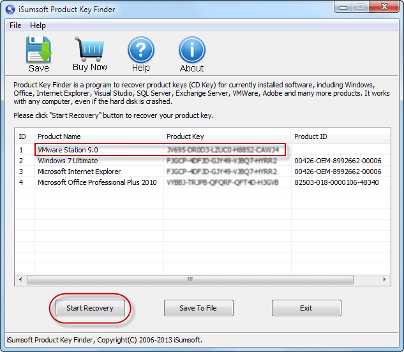Select the Windows 7 Ultimate row

[202, 161]
